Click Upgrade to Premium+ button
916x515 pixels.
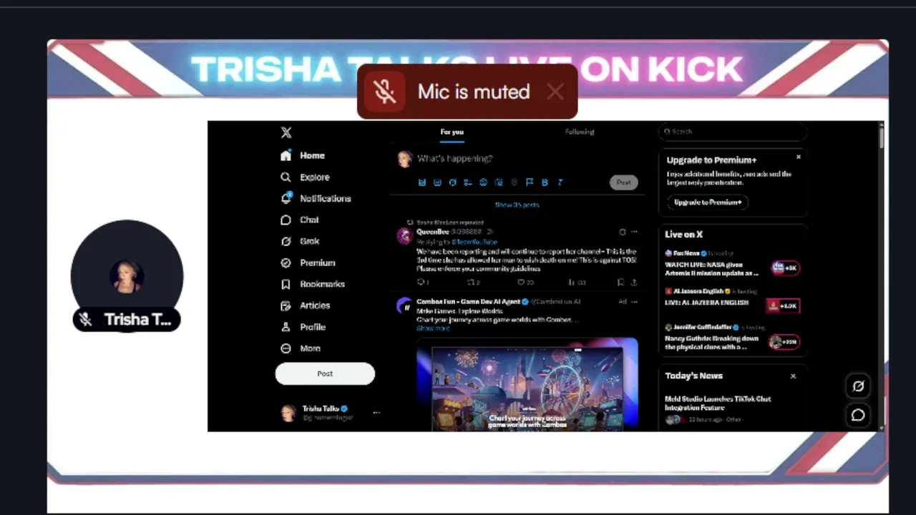[x=708, y=202]
